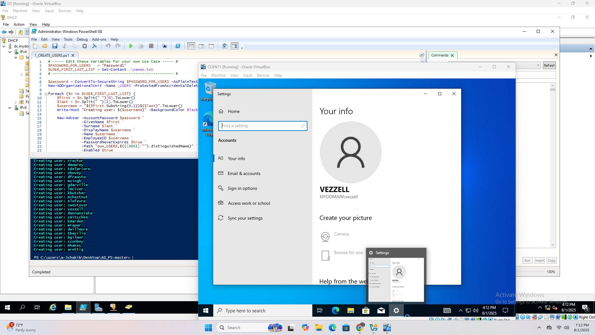Collapse the IPv6 node in DHCP tree
This screenshot has height=335, width=595.
click(x=10, y=108)
